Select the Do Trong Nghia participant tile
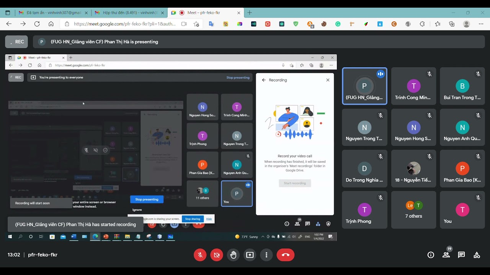490x275 pixels. 364,169
